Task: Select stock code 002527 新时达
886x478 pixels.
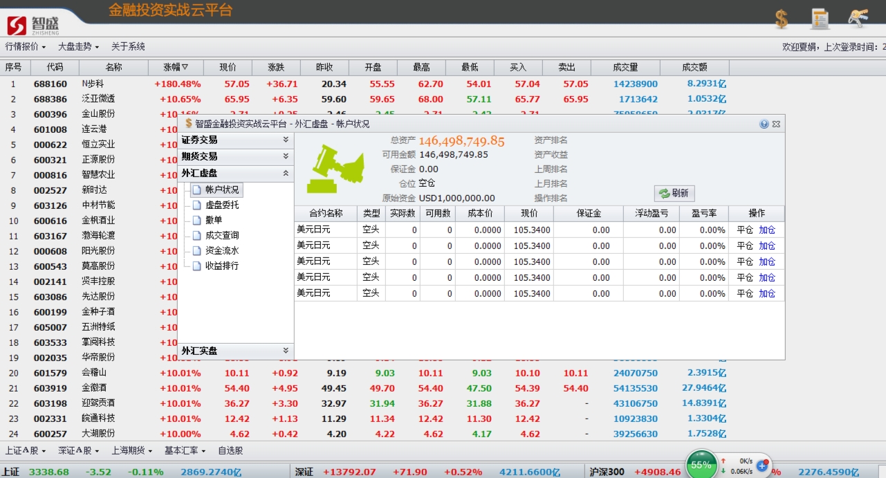Action: [50, 190]
